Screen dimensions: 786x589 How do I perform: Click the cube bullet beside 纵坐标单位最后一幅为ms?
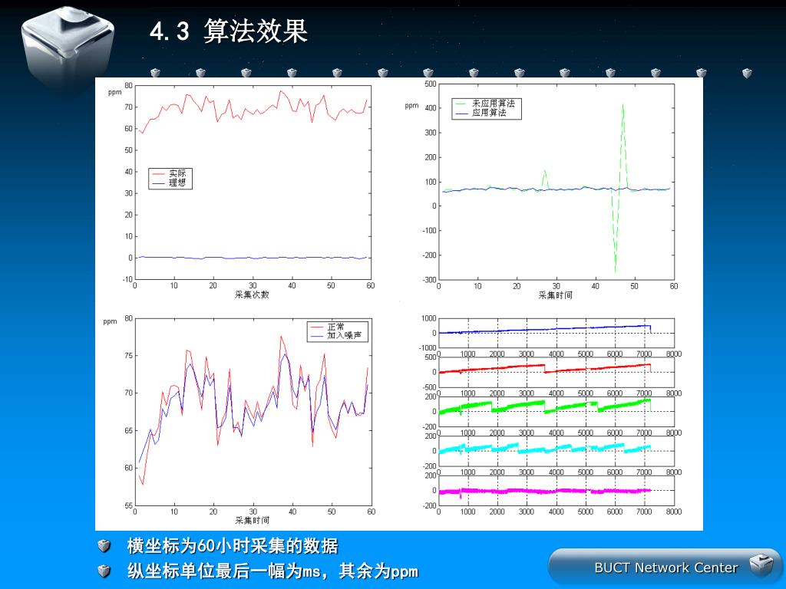[104, 571]
